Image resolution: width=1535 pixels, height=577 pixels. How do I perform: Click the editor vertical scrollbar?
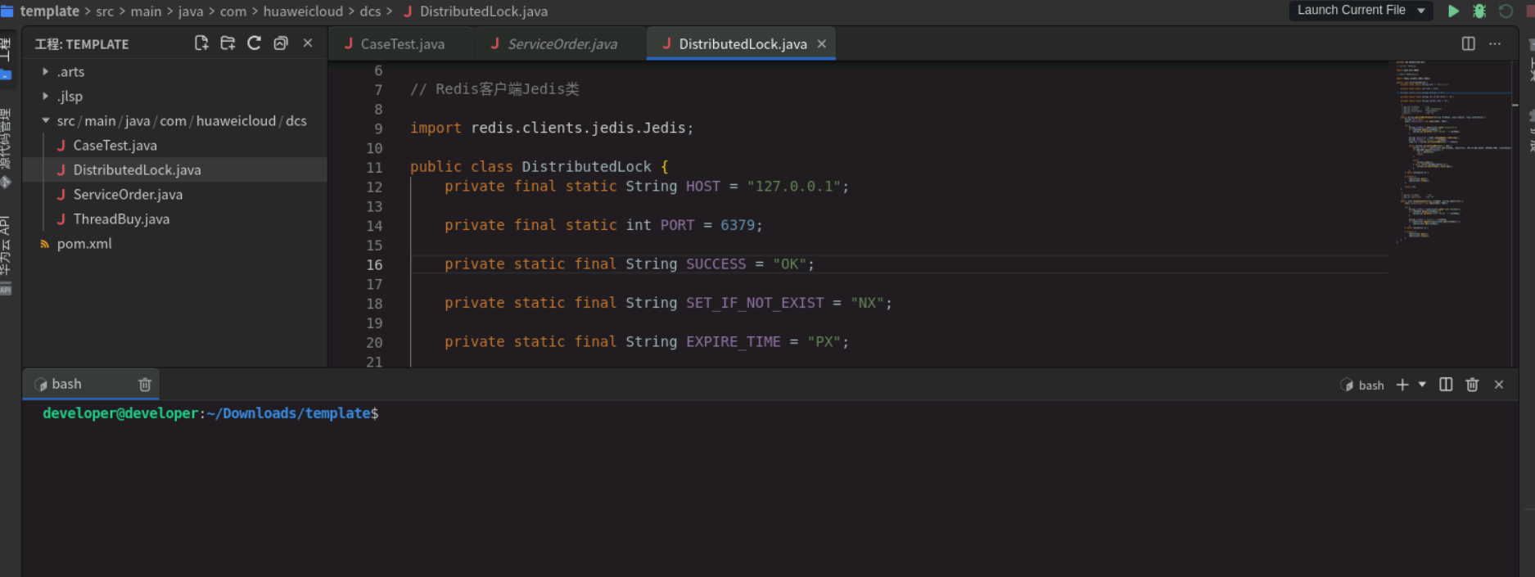click(1515, 213)
